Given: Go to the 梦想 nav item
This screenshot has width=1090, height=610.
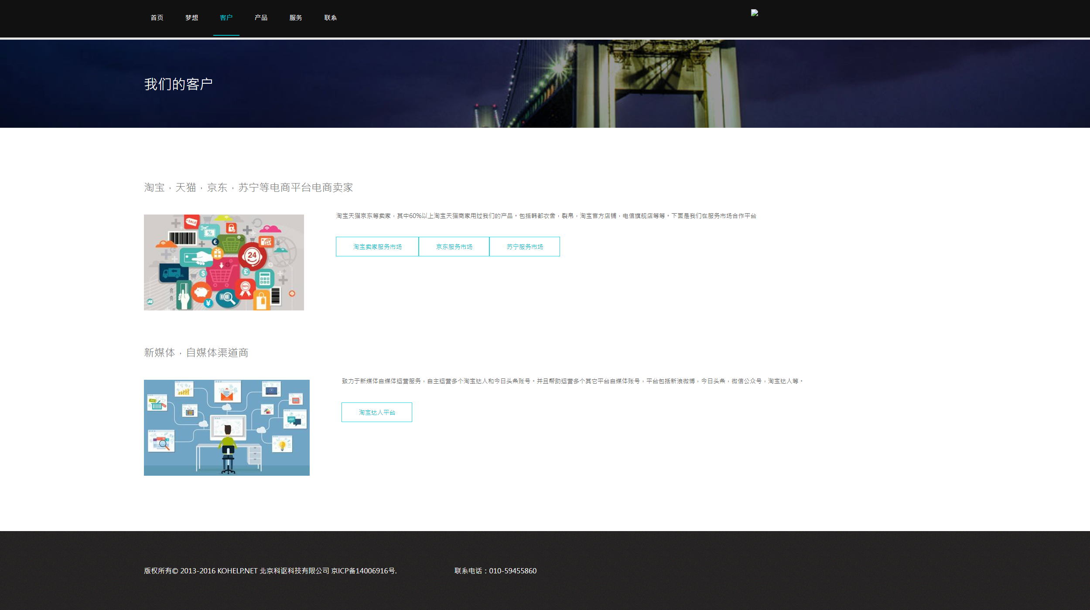Looking at the screenshot, I should pyautogui.click(x=191, y=18).
